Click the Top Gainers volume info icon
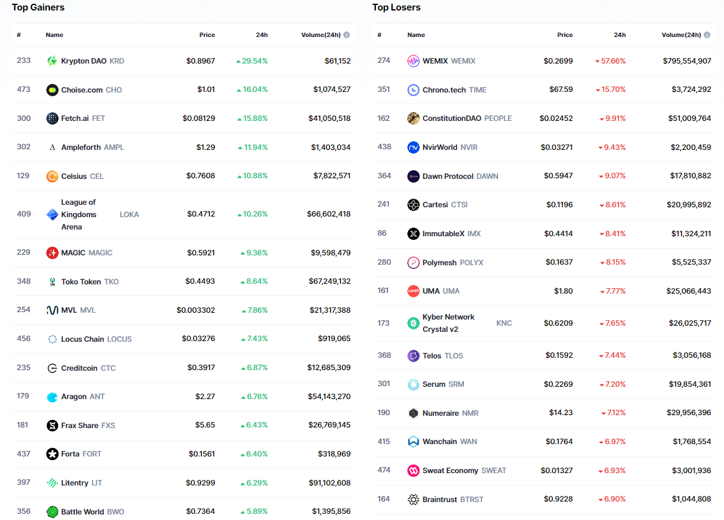 347,35
